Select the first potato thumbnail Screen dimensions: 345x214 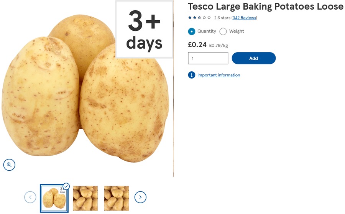click(x=54, y=198)
